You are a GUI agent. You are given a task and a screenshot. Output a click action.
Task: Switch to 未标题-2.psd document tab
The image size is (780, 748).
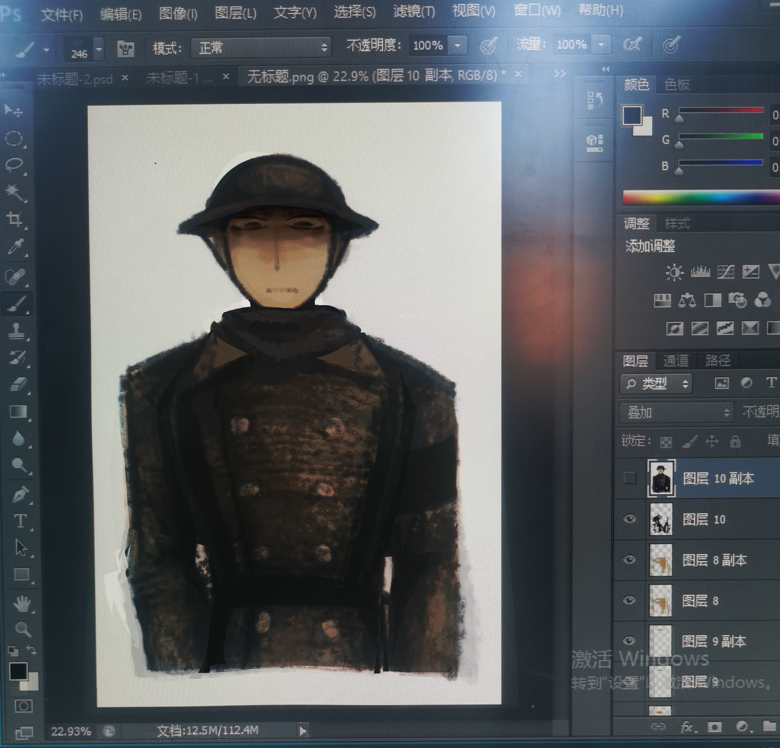pyautogui.click(x=75, y=79)
